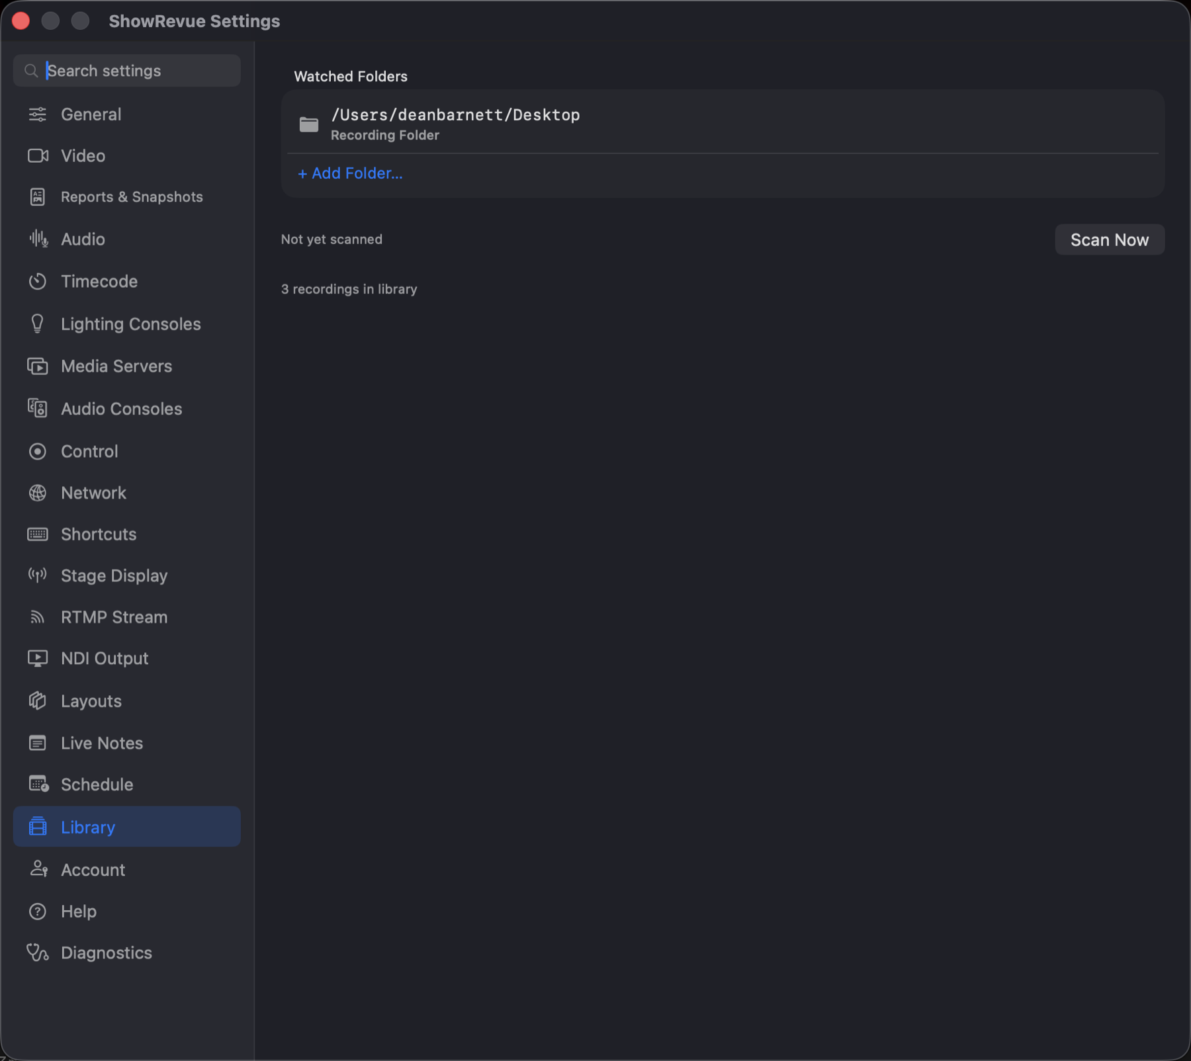The width and height of the screenshot is (1191, 1061).
Task: Go to Layouts settings
Action: 126,700
